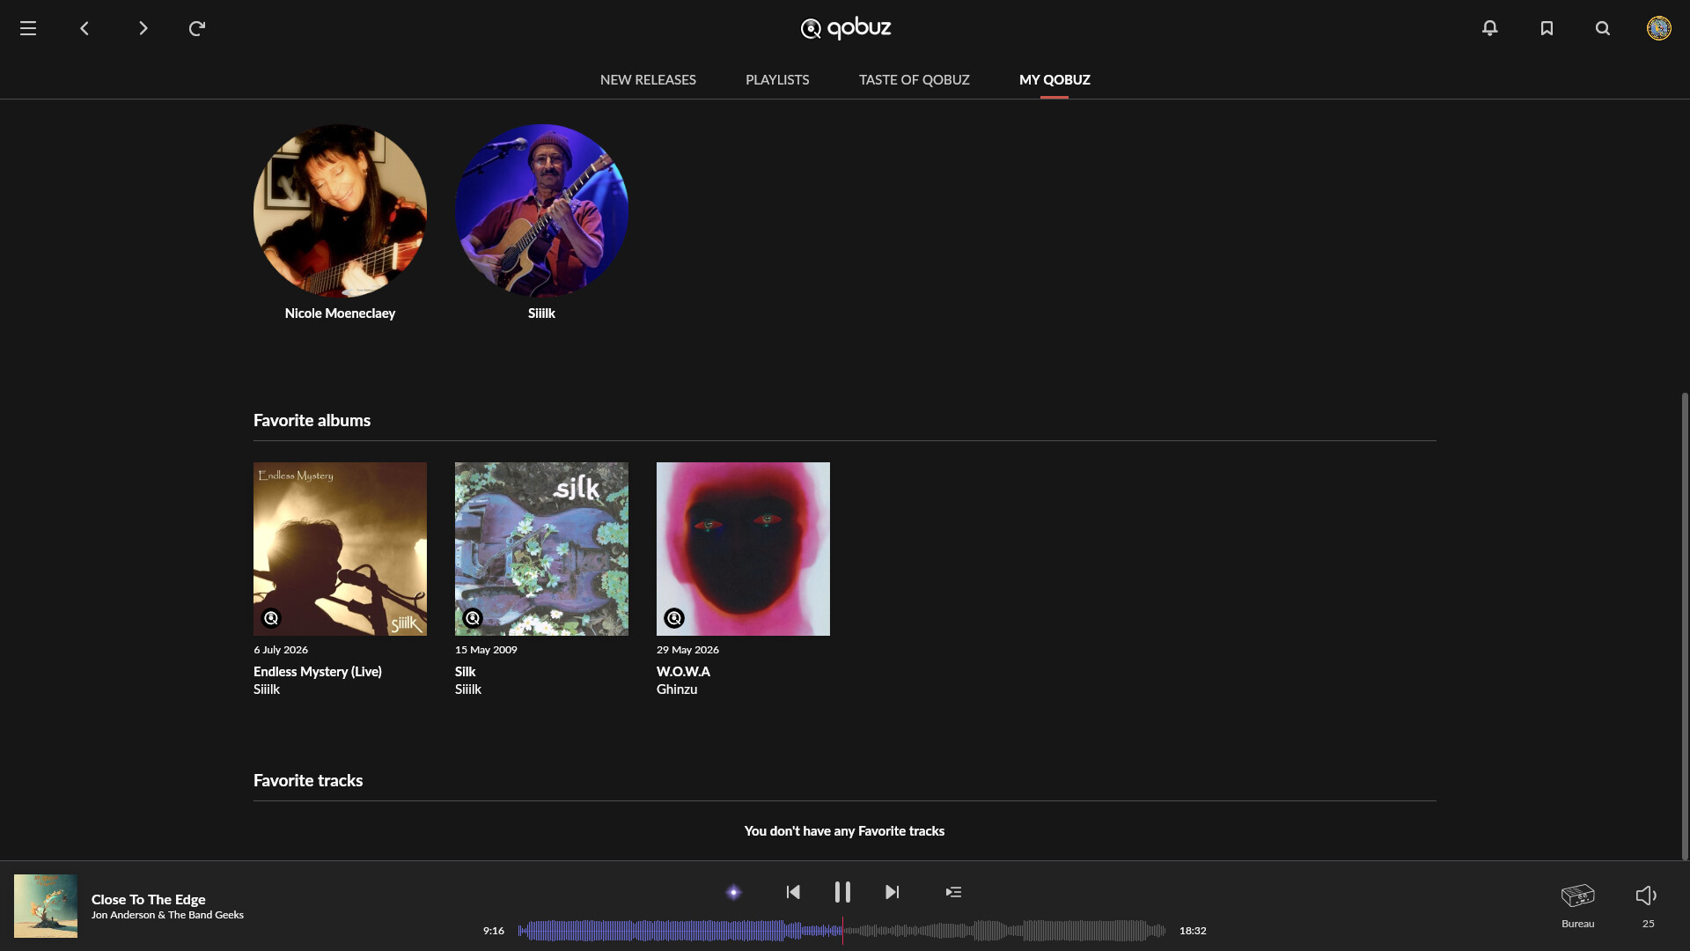
Task: Open the play queue icon
Action: tap(953, 892)
